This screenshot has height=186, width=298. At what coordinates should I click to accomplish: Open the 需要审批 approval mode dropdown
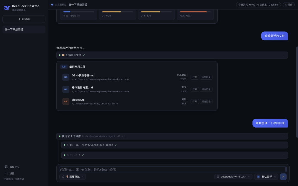click(x=72, y=177)
